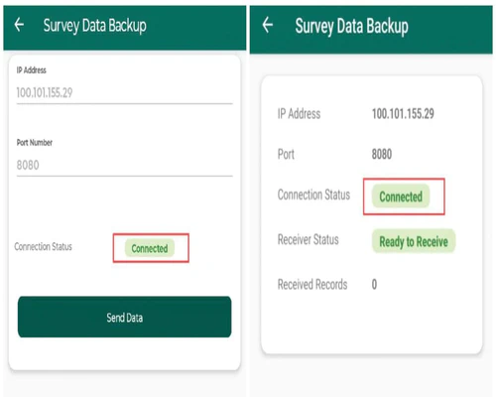Screen dimensions: 496x397
Task: Click the Receiver Status label
Action: (309, 239)
